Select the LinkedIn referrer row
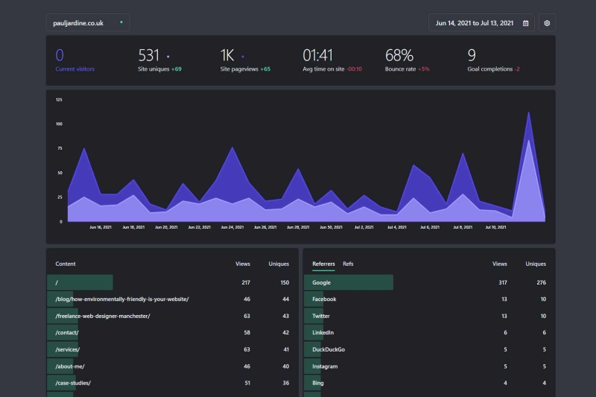596x397 pixels. tap(429, 332)
